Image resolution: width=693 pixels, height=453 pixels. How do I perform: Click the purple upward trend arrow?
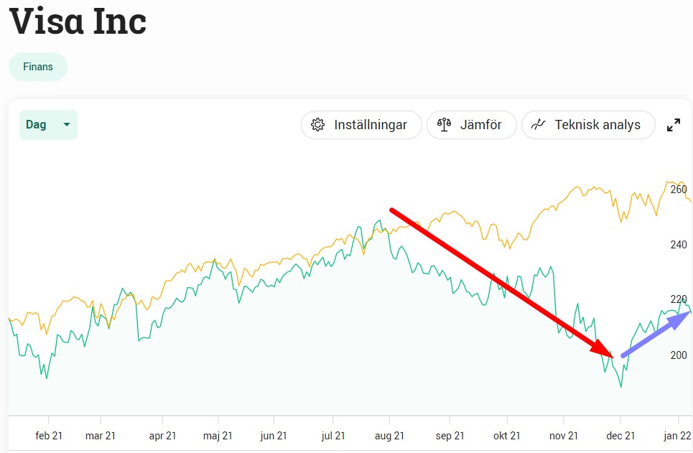coord(655,335)
